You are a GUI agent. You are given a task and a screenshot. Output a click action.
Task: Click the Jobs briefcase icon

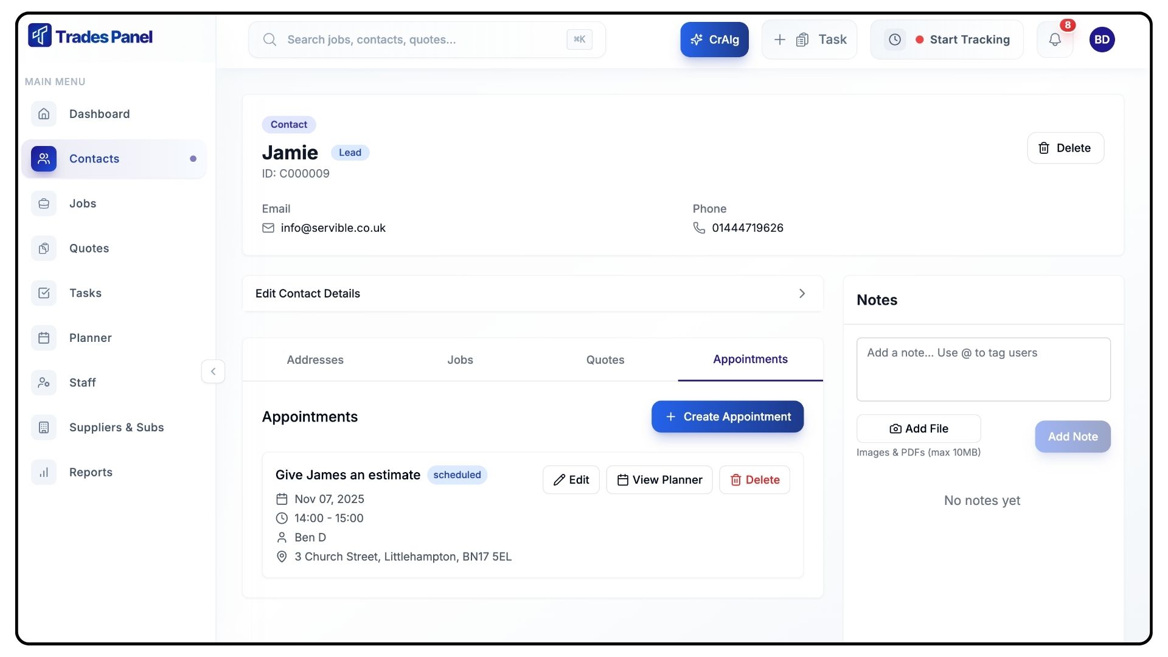pyautogui.click(x=44, y=204)
